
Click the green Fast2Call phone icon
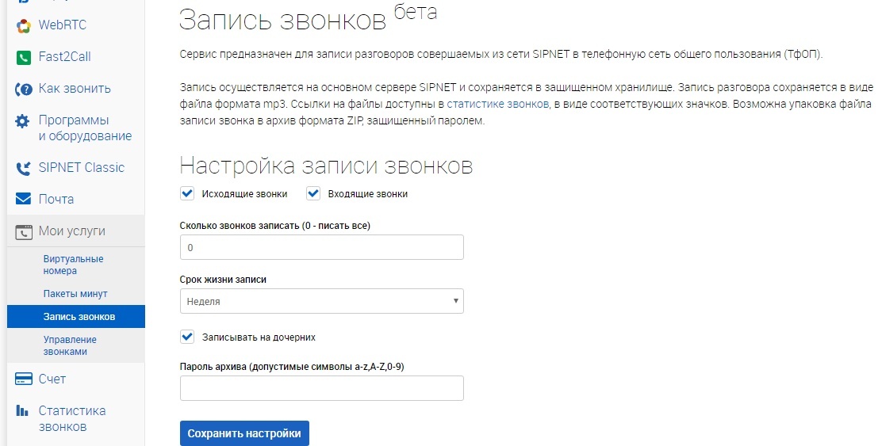pos(24,57)
